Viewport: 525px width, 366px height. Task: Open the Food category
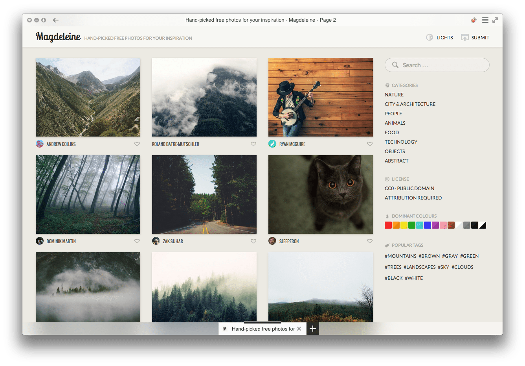click(x=392, y=133)
